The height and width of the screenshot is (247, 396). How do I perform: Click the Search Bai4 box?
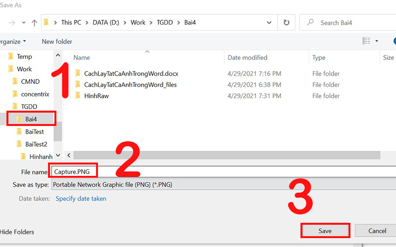[x=348, y=23]
